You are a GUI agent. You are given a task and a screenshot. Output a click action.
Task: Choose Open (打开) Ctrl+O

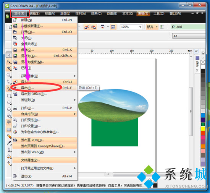pos(44,32)
